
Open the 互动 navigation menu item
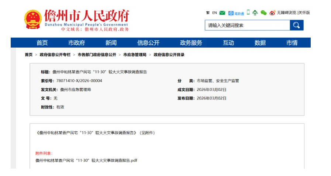pyautogui.click(x=228, y=43)
